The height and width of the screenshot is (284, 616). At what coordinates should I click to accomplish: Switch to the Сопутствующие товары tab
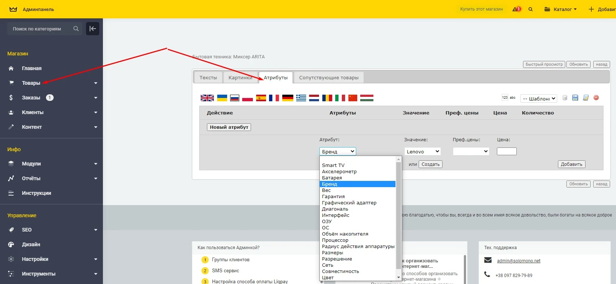(329, 77)
